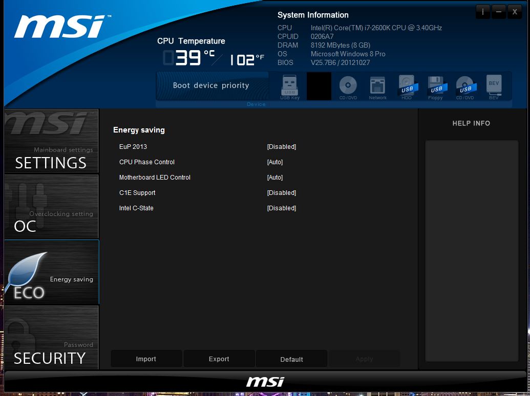
Task: Click the Microsoft Windows 8 Pro text
Action: tap(348, 54)
